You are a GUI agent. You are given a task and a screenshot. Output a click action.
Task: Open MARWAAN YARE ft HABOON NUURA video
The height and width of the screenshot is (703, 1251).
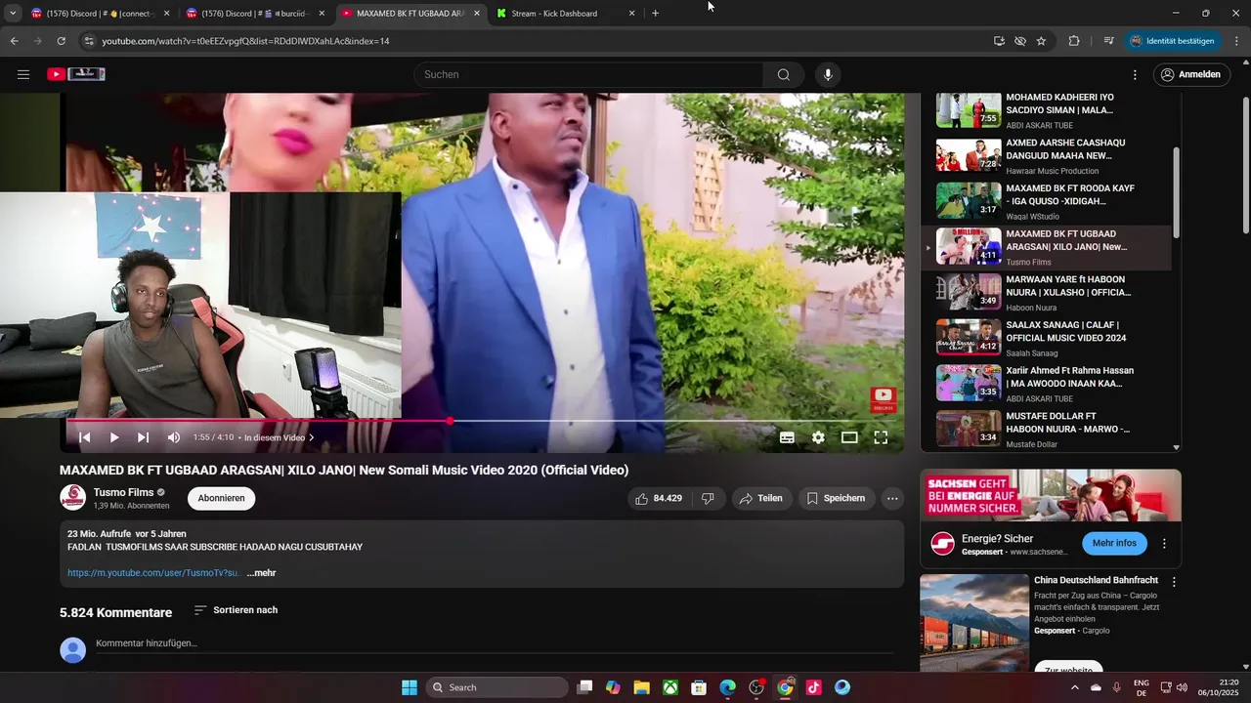[1045, 292]
